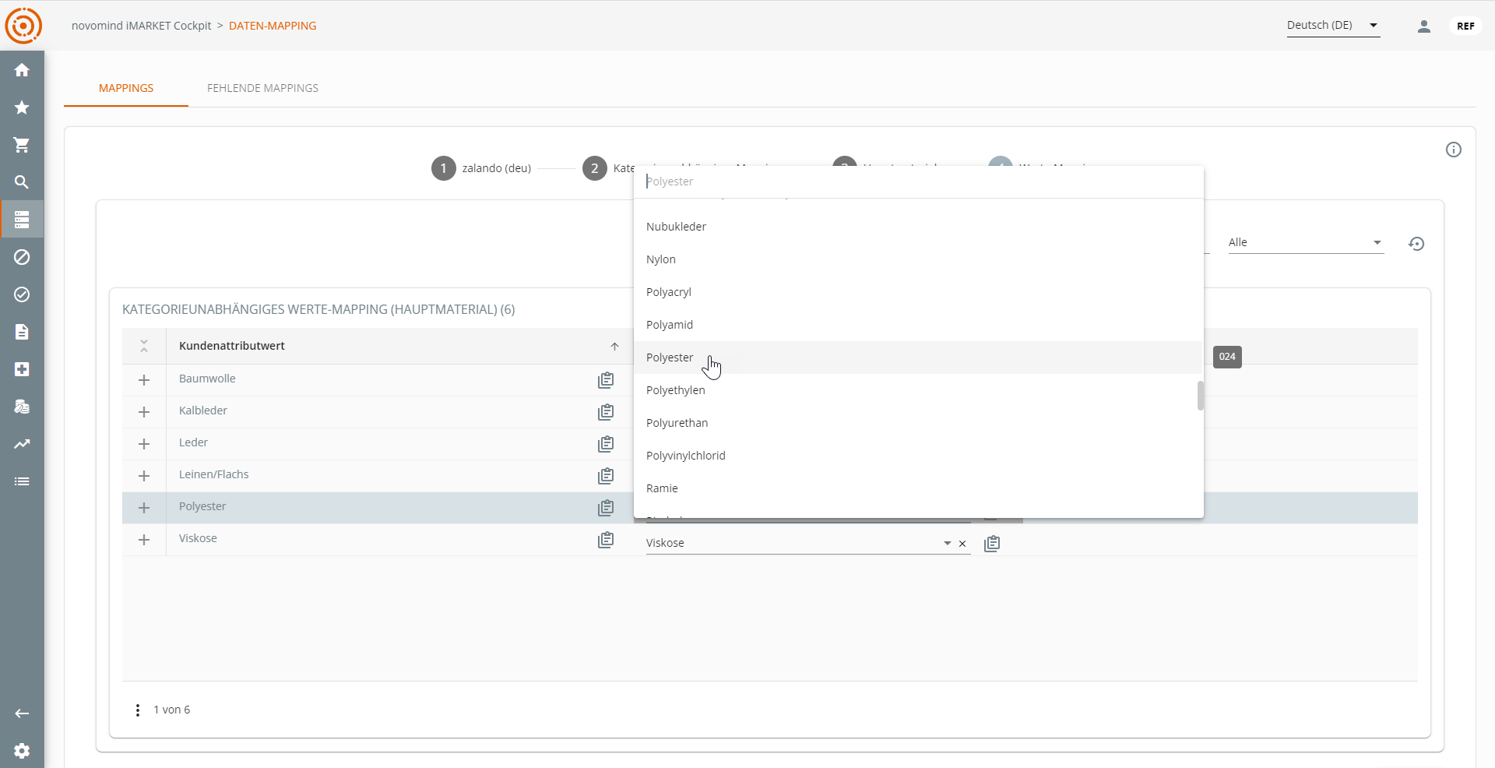Choose Polyvinylchlorid from the dropdown list
The height and width of the screenshot is (768, 1495).
click(x=919, y=456)
